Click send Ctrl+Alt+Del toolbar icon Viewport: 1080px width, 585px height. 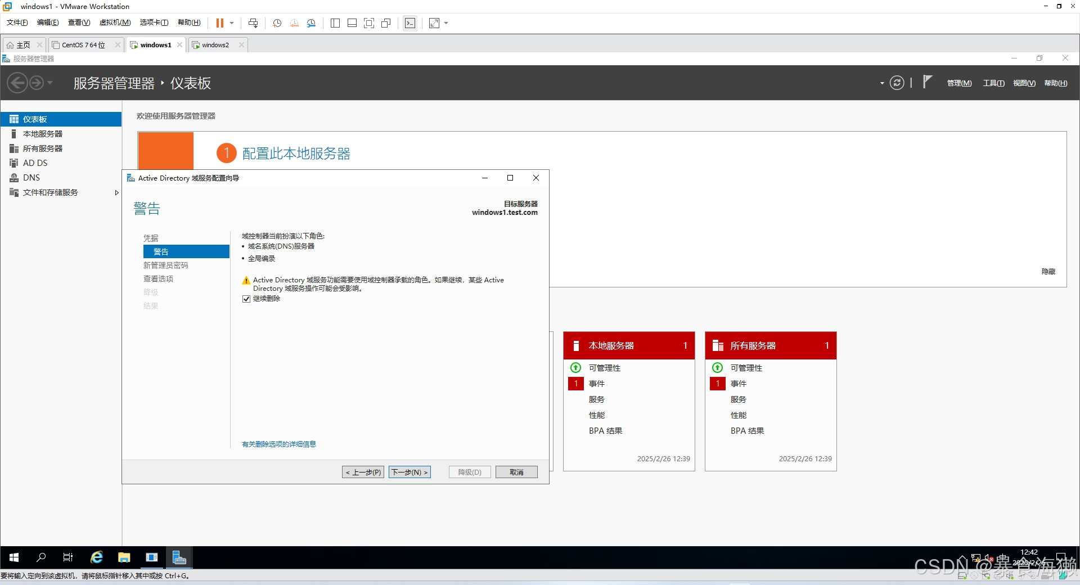click(x=253, y=23)
